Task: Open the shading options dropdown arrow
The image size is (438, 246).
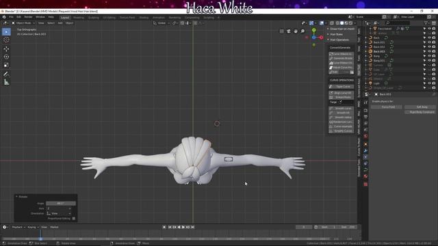Action: tap(355, 23)
